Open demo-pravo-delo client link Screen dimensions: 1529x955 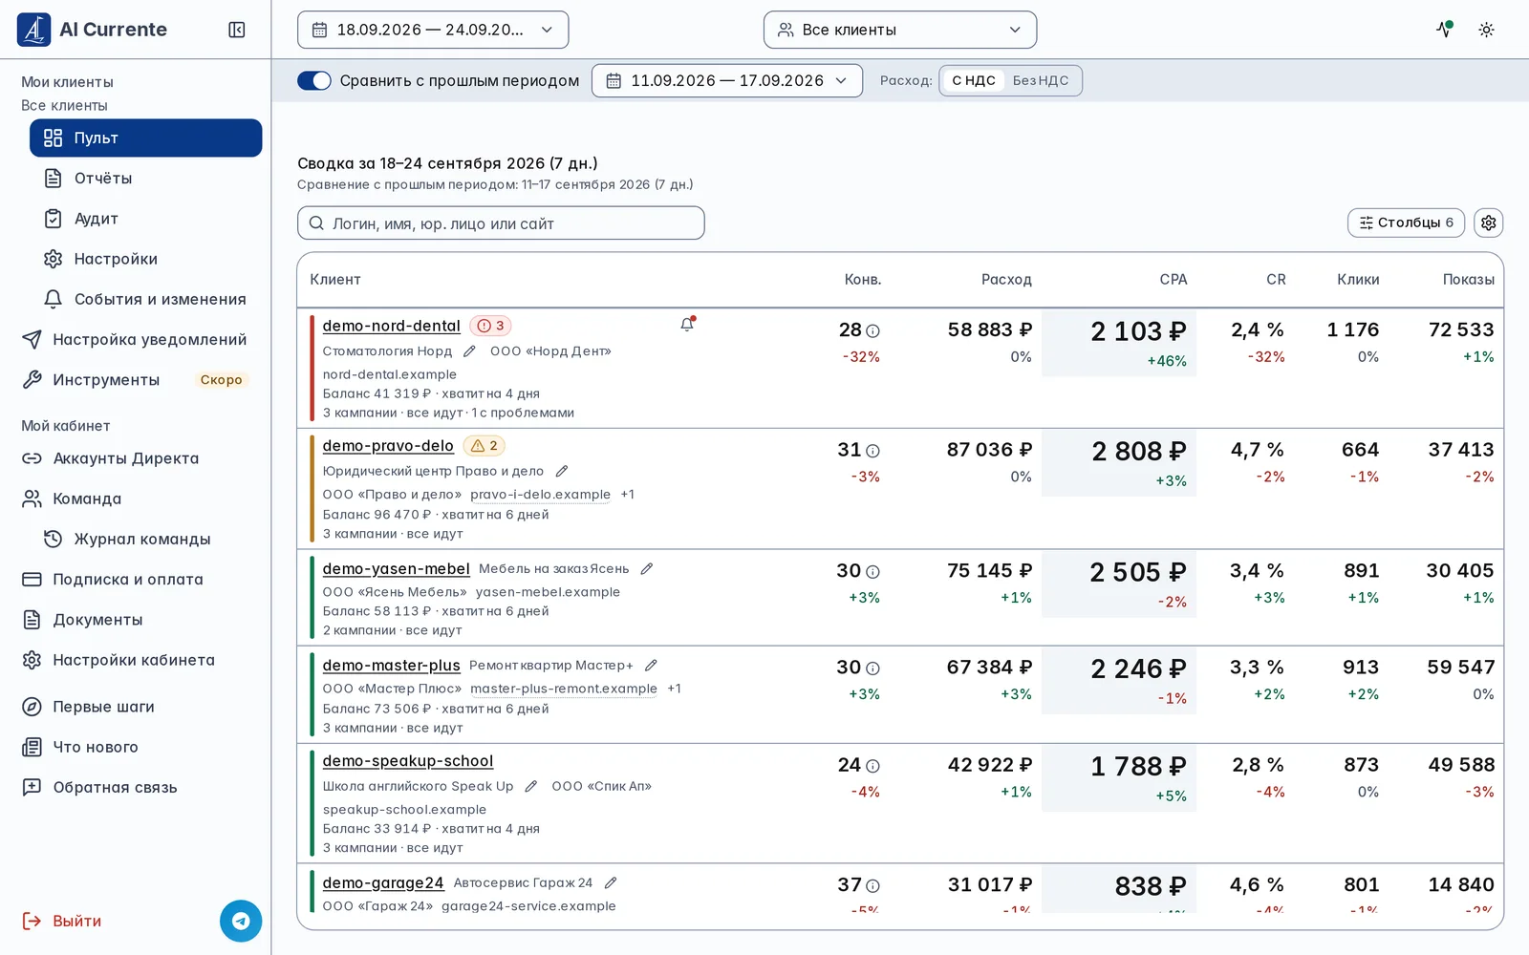point(388,446)
